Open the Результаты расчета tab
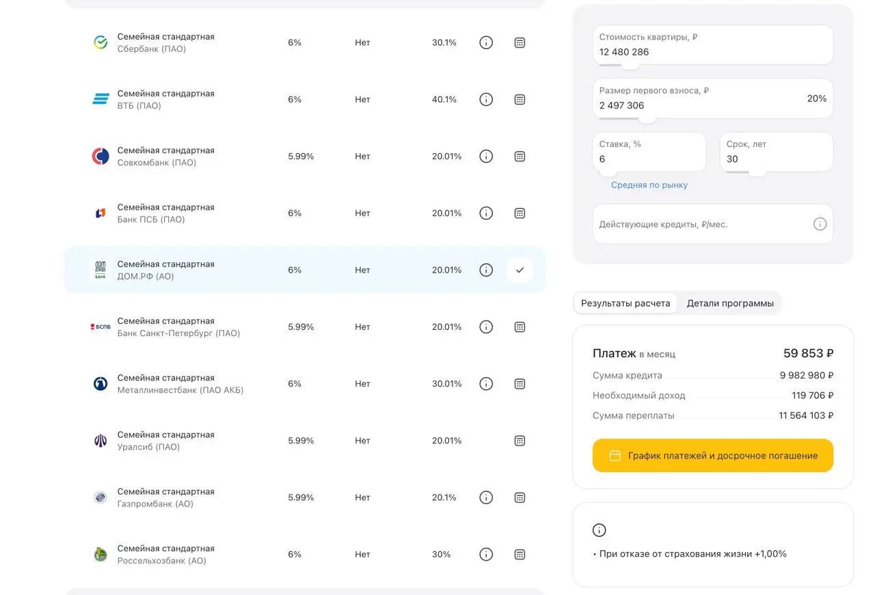The image size is (875, 595). point(624,303)
